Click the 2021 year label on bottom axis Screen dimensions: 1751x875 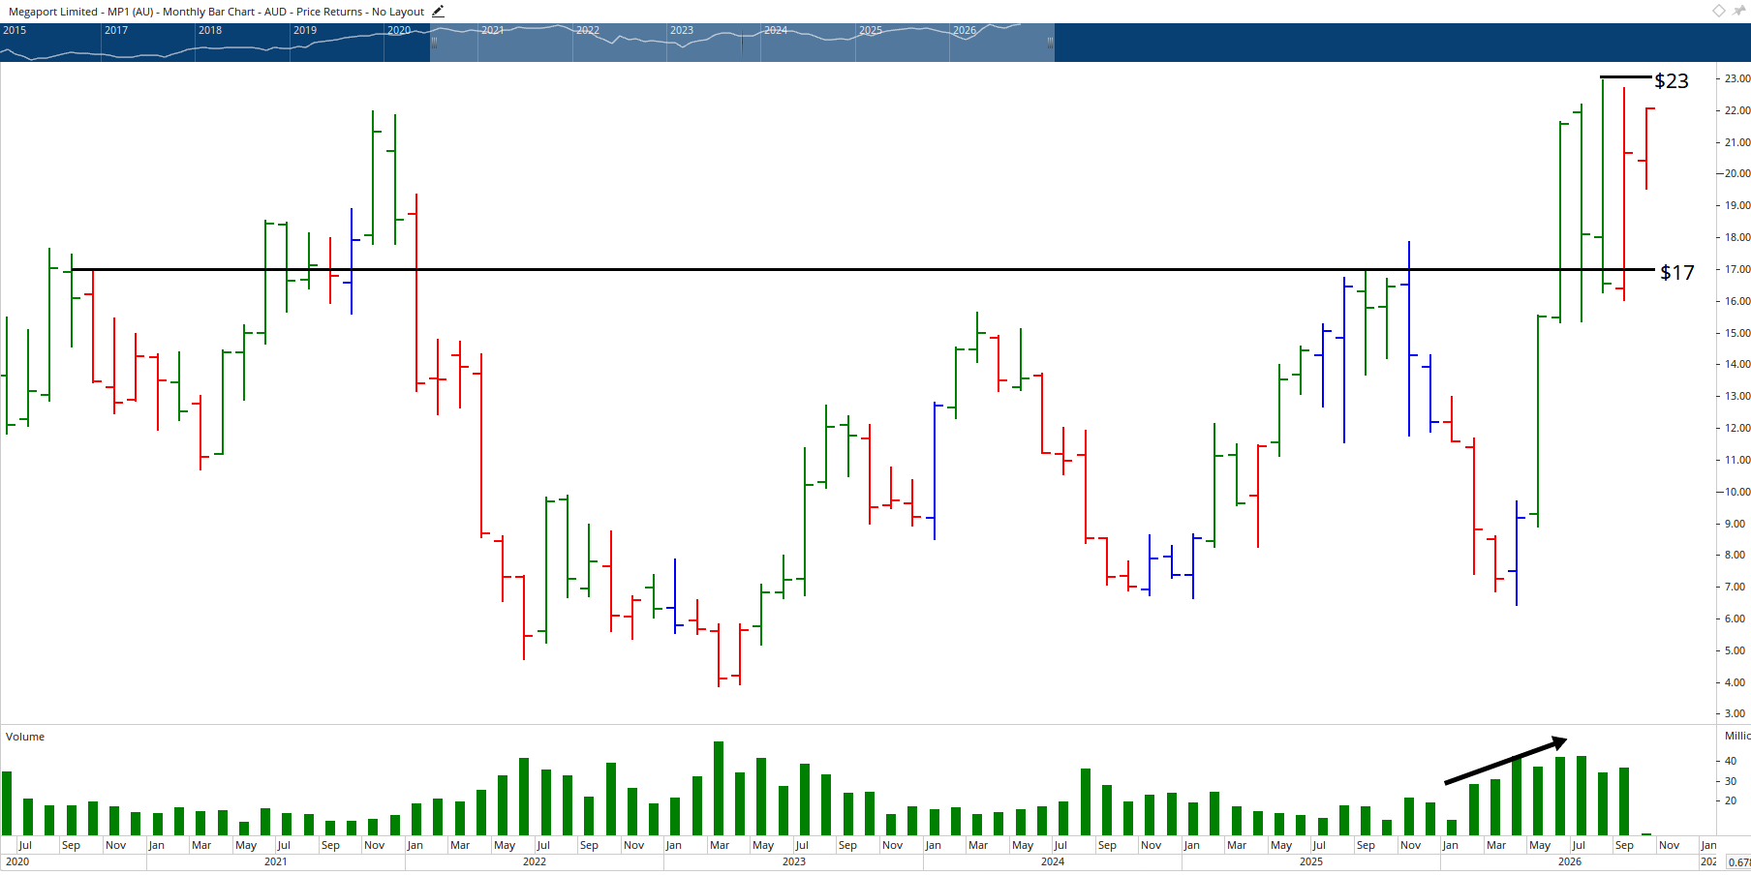point(276,862)
